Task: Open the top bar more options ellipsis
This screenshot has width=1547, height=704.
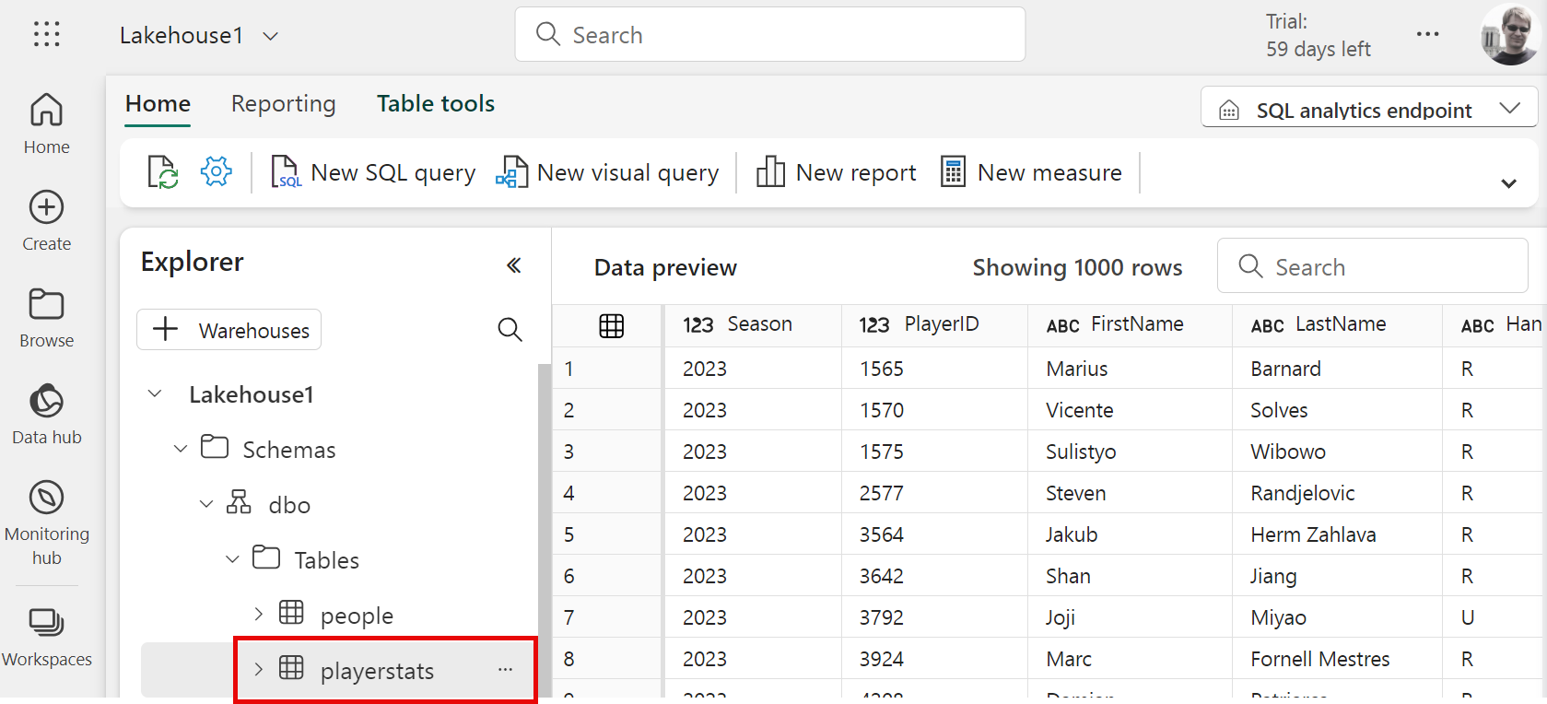Action: click(1427, 34)
